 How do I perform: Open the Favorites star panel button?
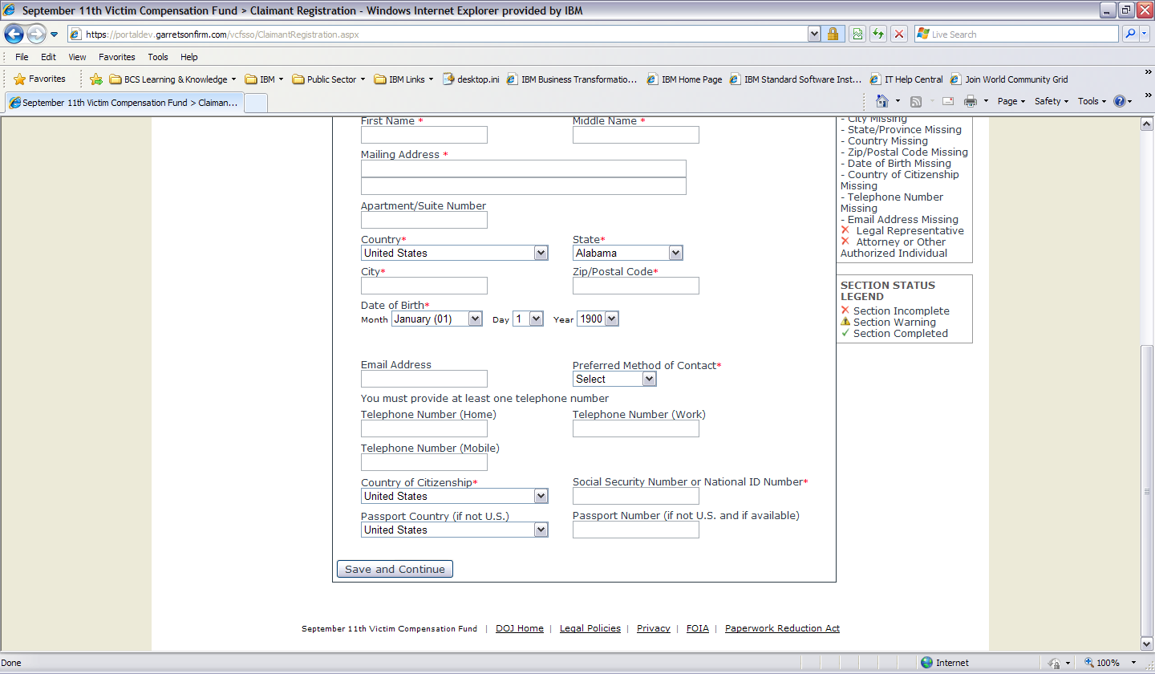[40, 79]
